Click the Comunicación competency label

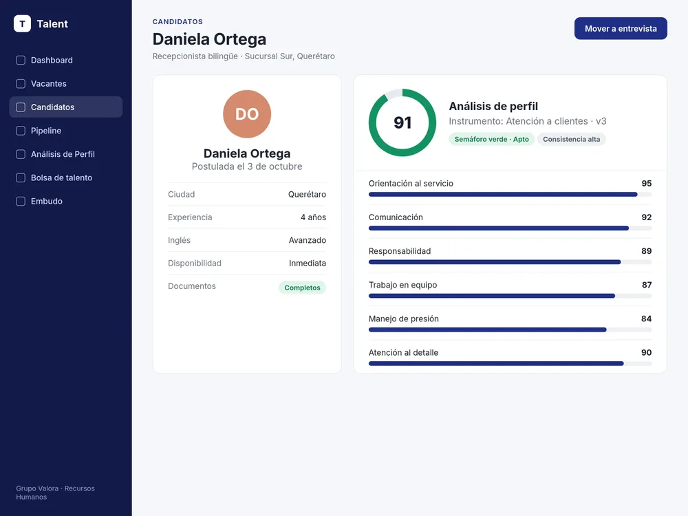point(396,217)
